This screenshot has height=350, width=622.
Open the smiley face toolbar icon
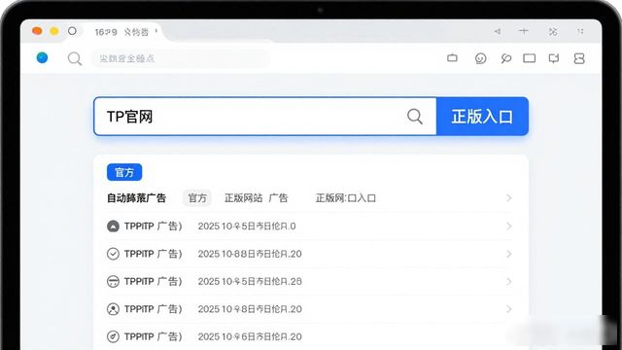(x=481, y=58)
